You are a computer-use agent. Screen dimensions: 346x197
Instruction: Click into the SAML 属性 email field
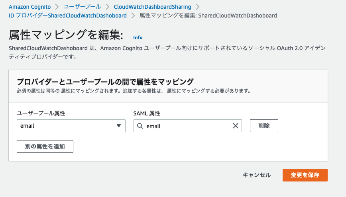[188, 126]
